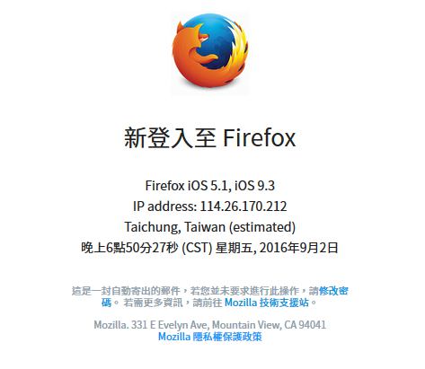Select the 114.26.170.212 IP number

[243, 206]
